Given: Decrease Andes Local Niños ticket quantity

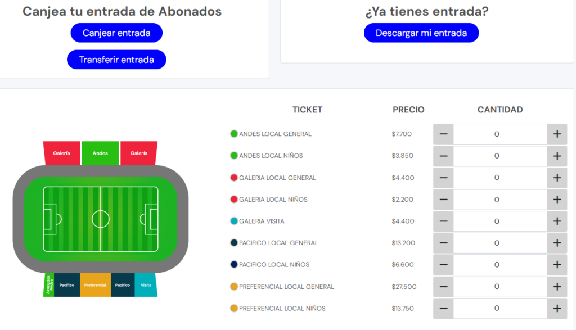Looking at the screenshot, I should (443, 156).
